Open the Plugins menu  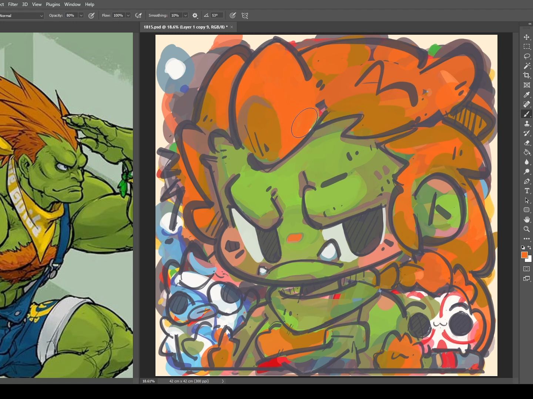coord(53,4)
